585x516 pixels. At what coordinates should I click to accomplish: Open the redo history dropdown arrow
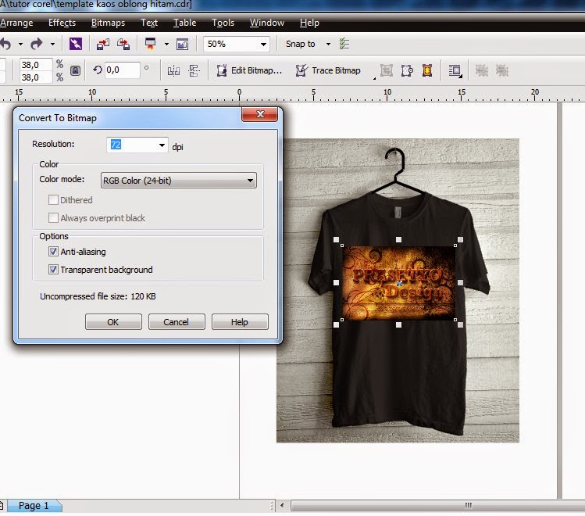(52, 44)
